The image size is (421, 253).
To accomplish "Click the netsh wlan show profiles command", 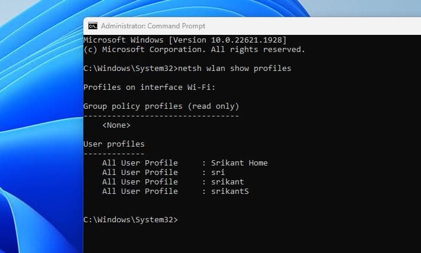I will point(235,69).
